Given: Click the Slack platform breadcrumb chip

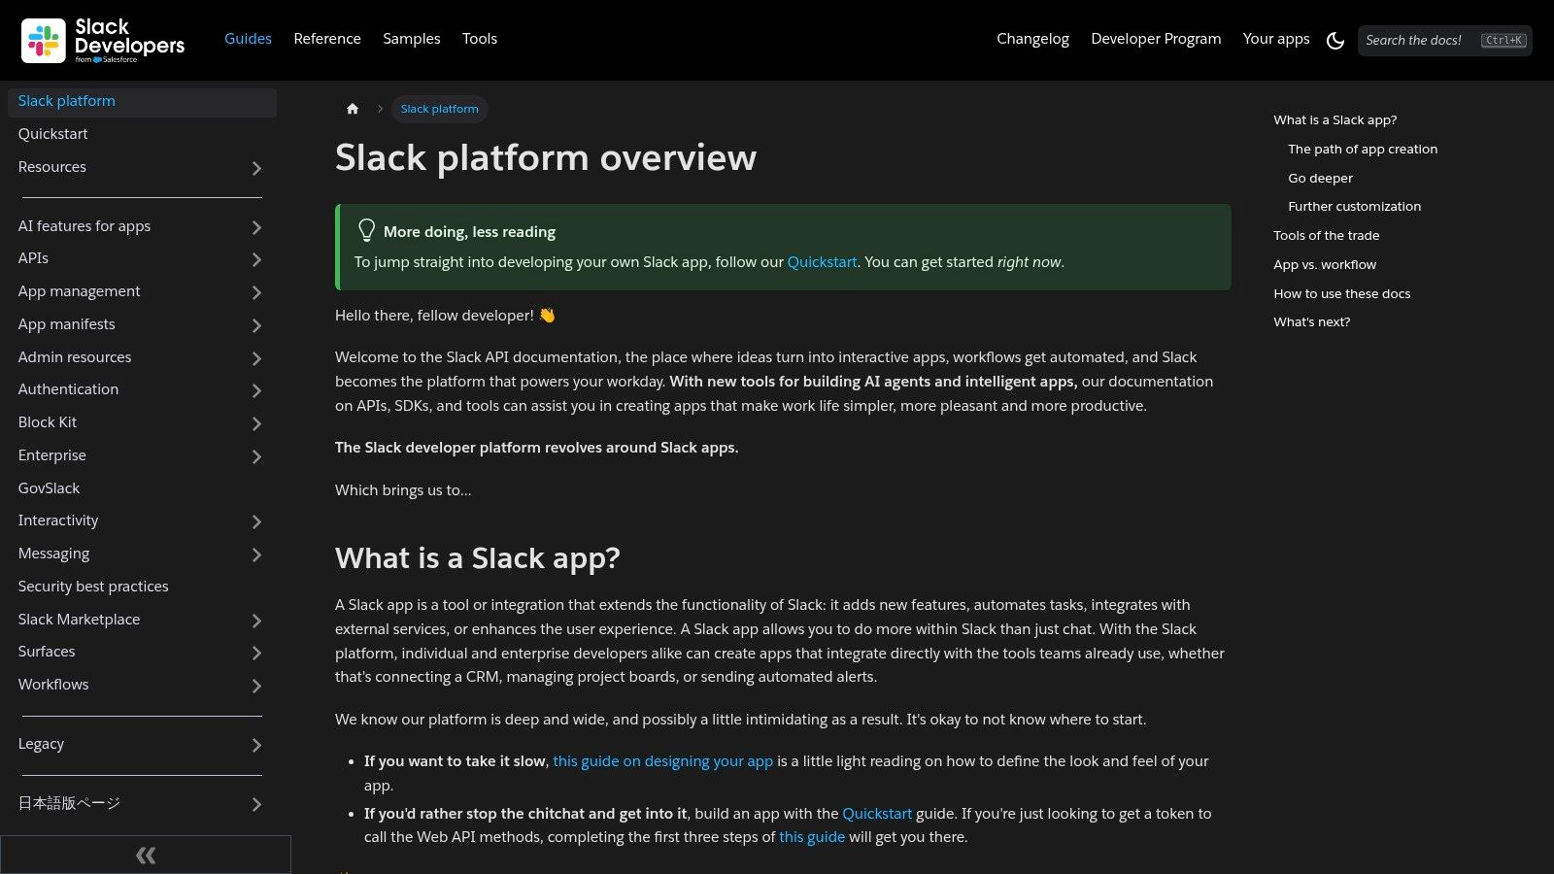Looking at the screenshot, I should point(439,109).
